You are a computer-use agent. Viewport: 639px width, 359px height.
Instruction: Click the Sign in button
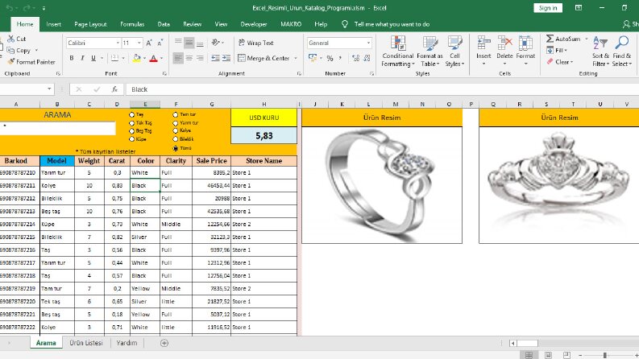point(548,8)
